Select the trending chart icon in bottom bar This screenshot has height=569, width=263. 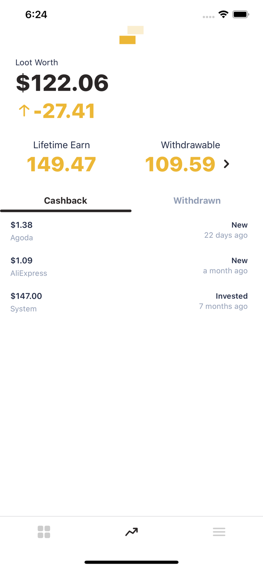(131, 531)
